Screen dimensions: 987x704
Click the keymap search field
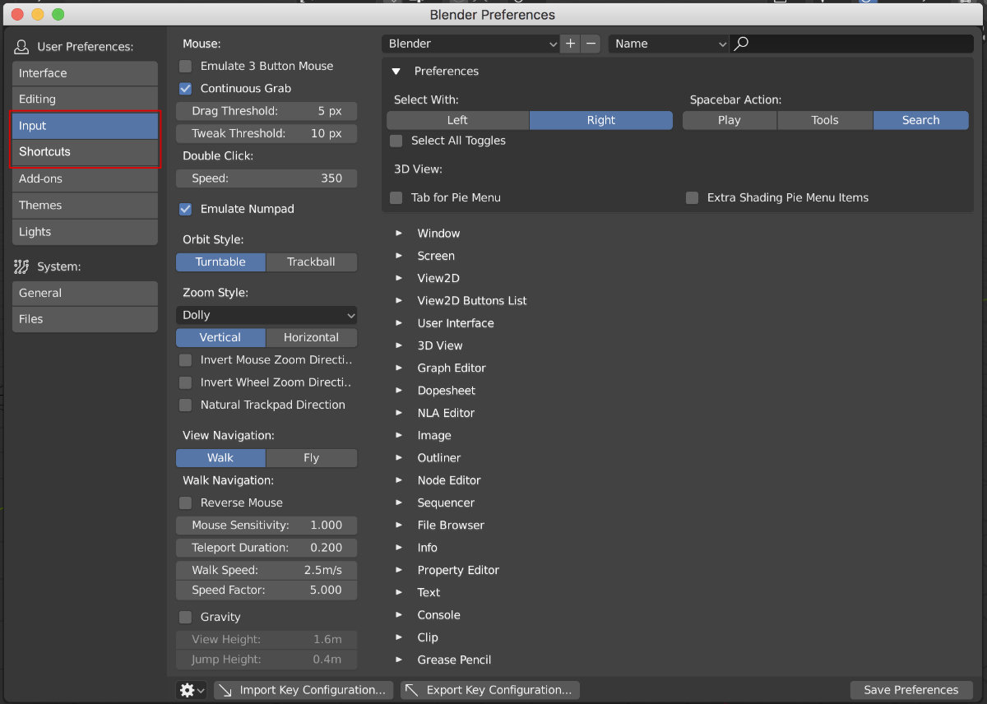pyautogui.click(x=852, y=44)
